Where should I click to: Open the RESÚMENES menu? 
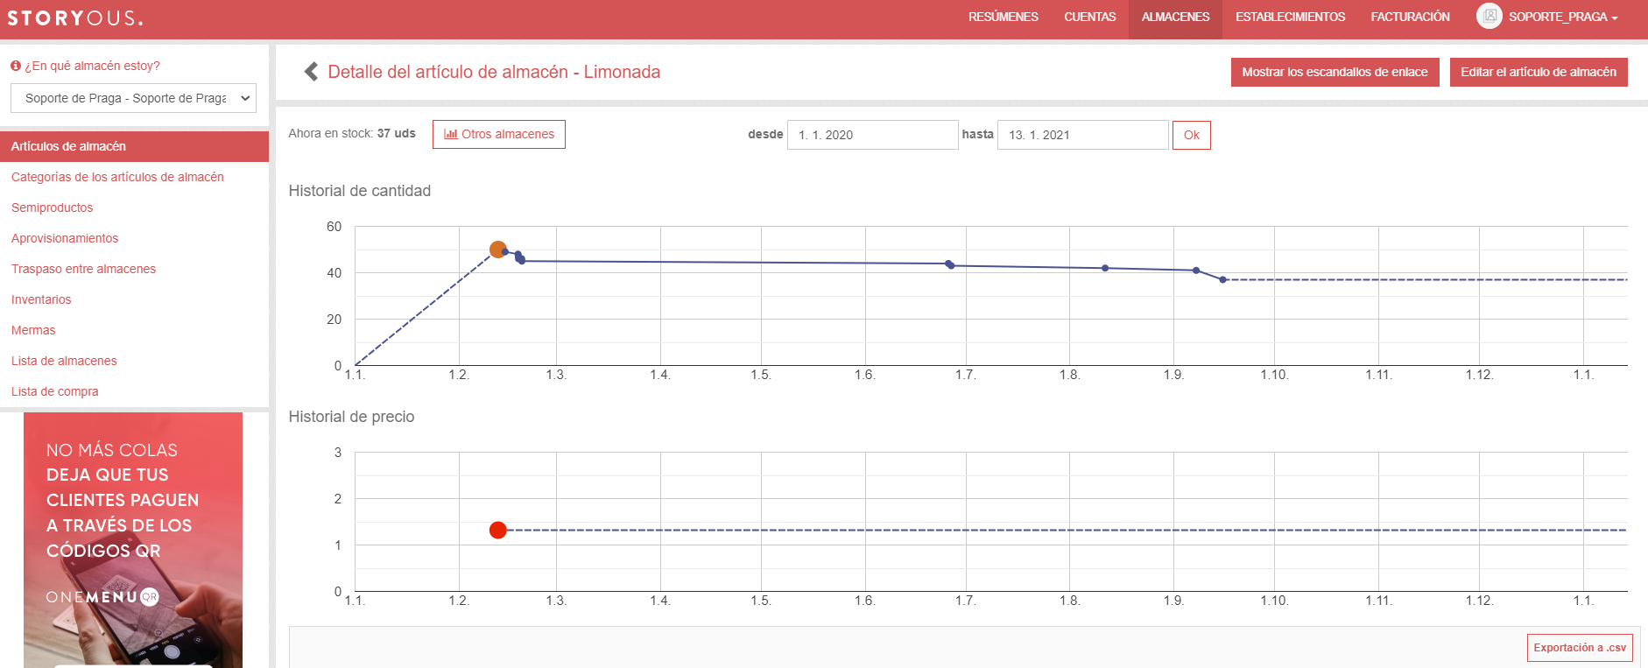click(x=1004, y=17)
